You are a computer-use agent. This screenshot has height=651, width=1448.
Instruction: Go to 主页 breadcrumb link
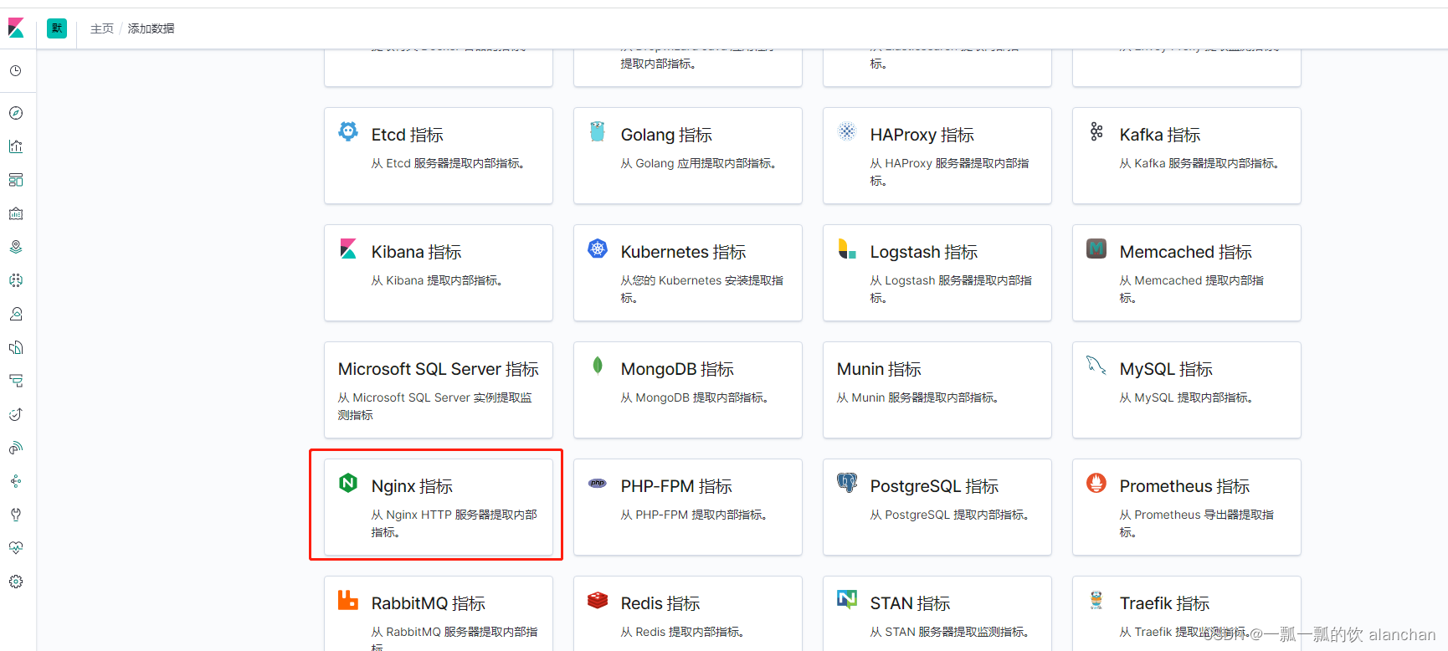102,28
